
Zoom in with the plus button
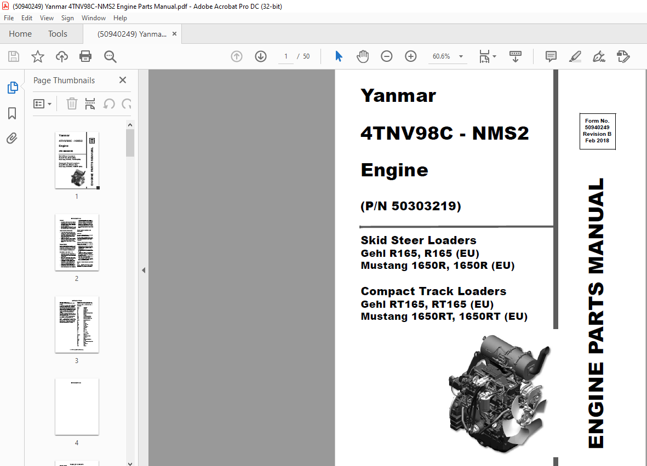pyautogui.click(x=410, y=56)
